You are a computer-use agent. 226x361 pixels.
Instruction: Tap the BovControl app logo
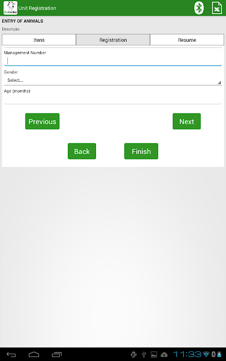tap(10, 8)
